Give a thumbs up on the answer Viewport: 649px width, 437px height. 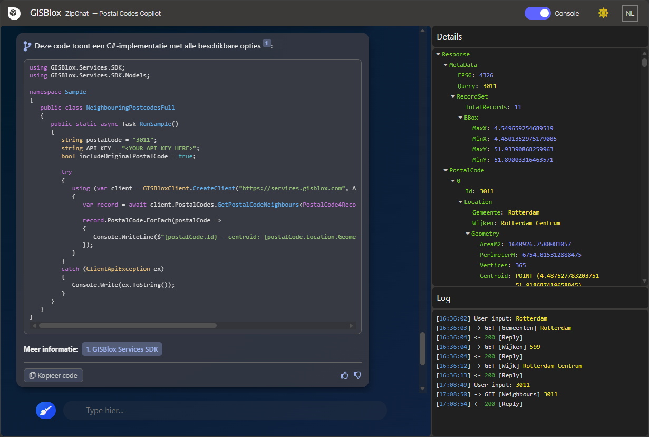point(345,375)
